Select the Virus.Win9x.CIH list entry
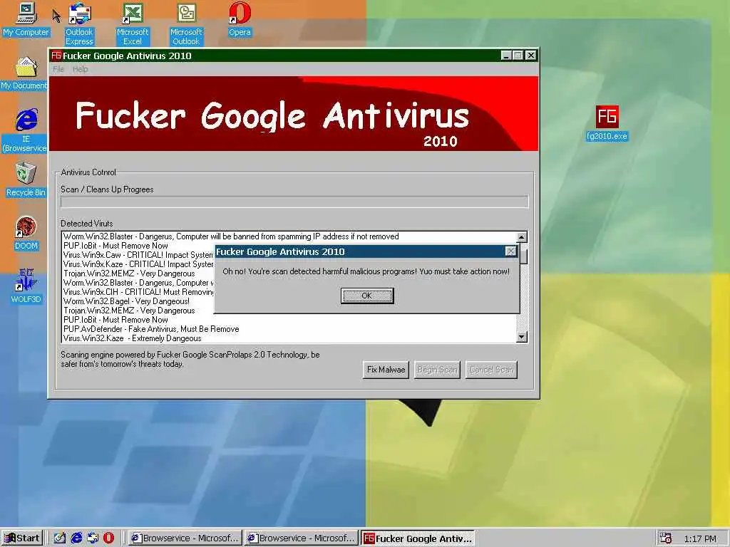 click(138, 292)
